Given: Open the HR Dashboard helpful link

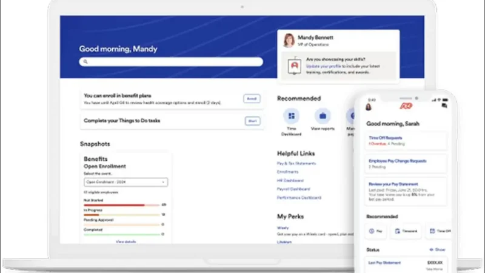Looking at the screenshot, I should click(290, 180).
